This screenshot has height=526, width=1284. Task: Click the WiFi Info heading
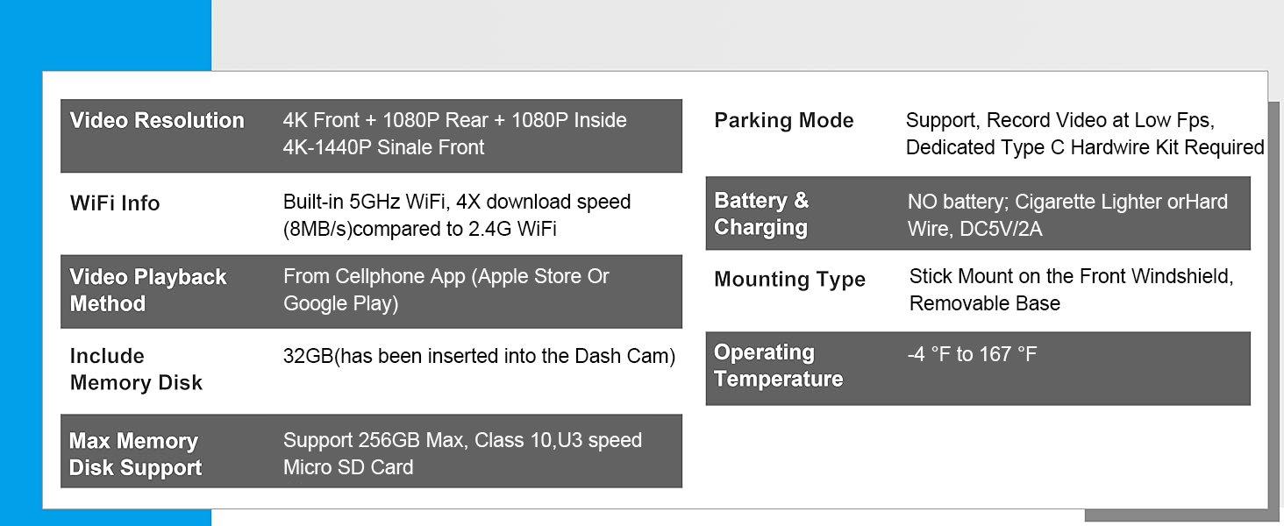point(115,203)
